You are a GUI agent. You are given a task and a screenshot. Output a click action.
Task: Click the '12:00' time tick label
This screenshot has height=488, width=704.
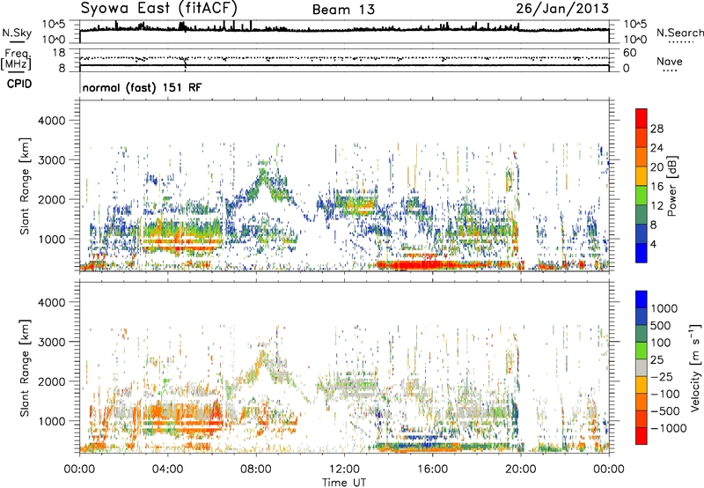[x=344, y=470]
